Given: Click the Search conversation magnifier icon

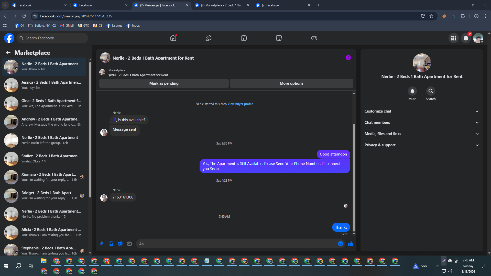Looking at the screenshot, I should [431, 91].
